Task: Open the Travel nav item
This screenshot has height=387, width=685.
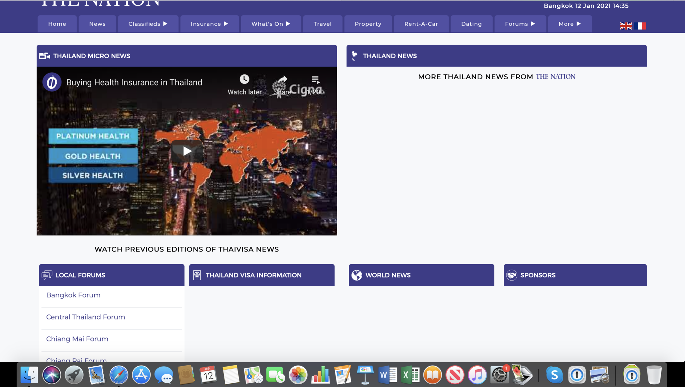Action: click(323, 24)
